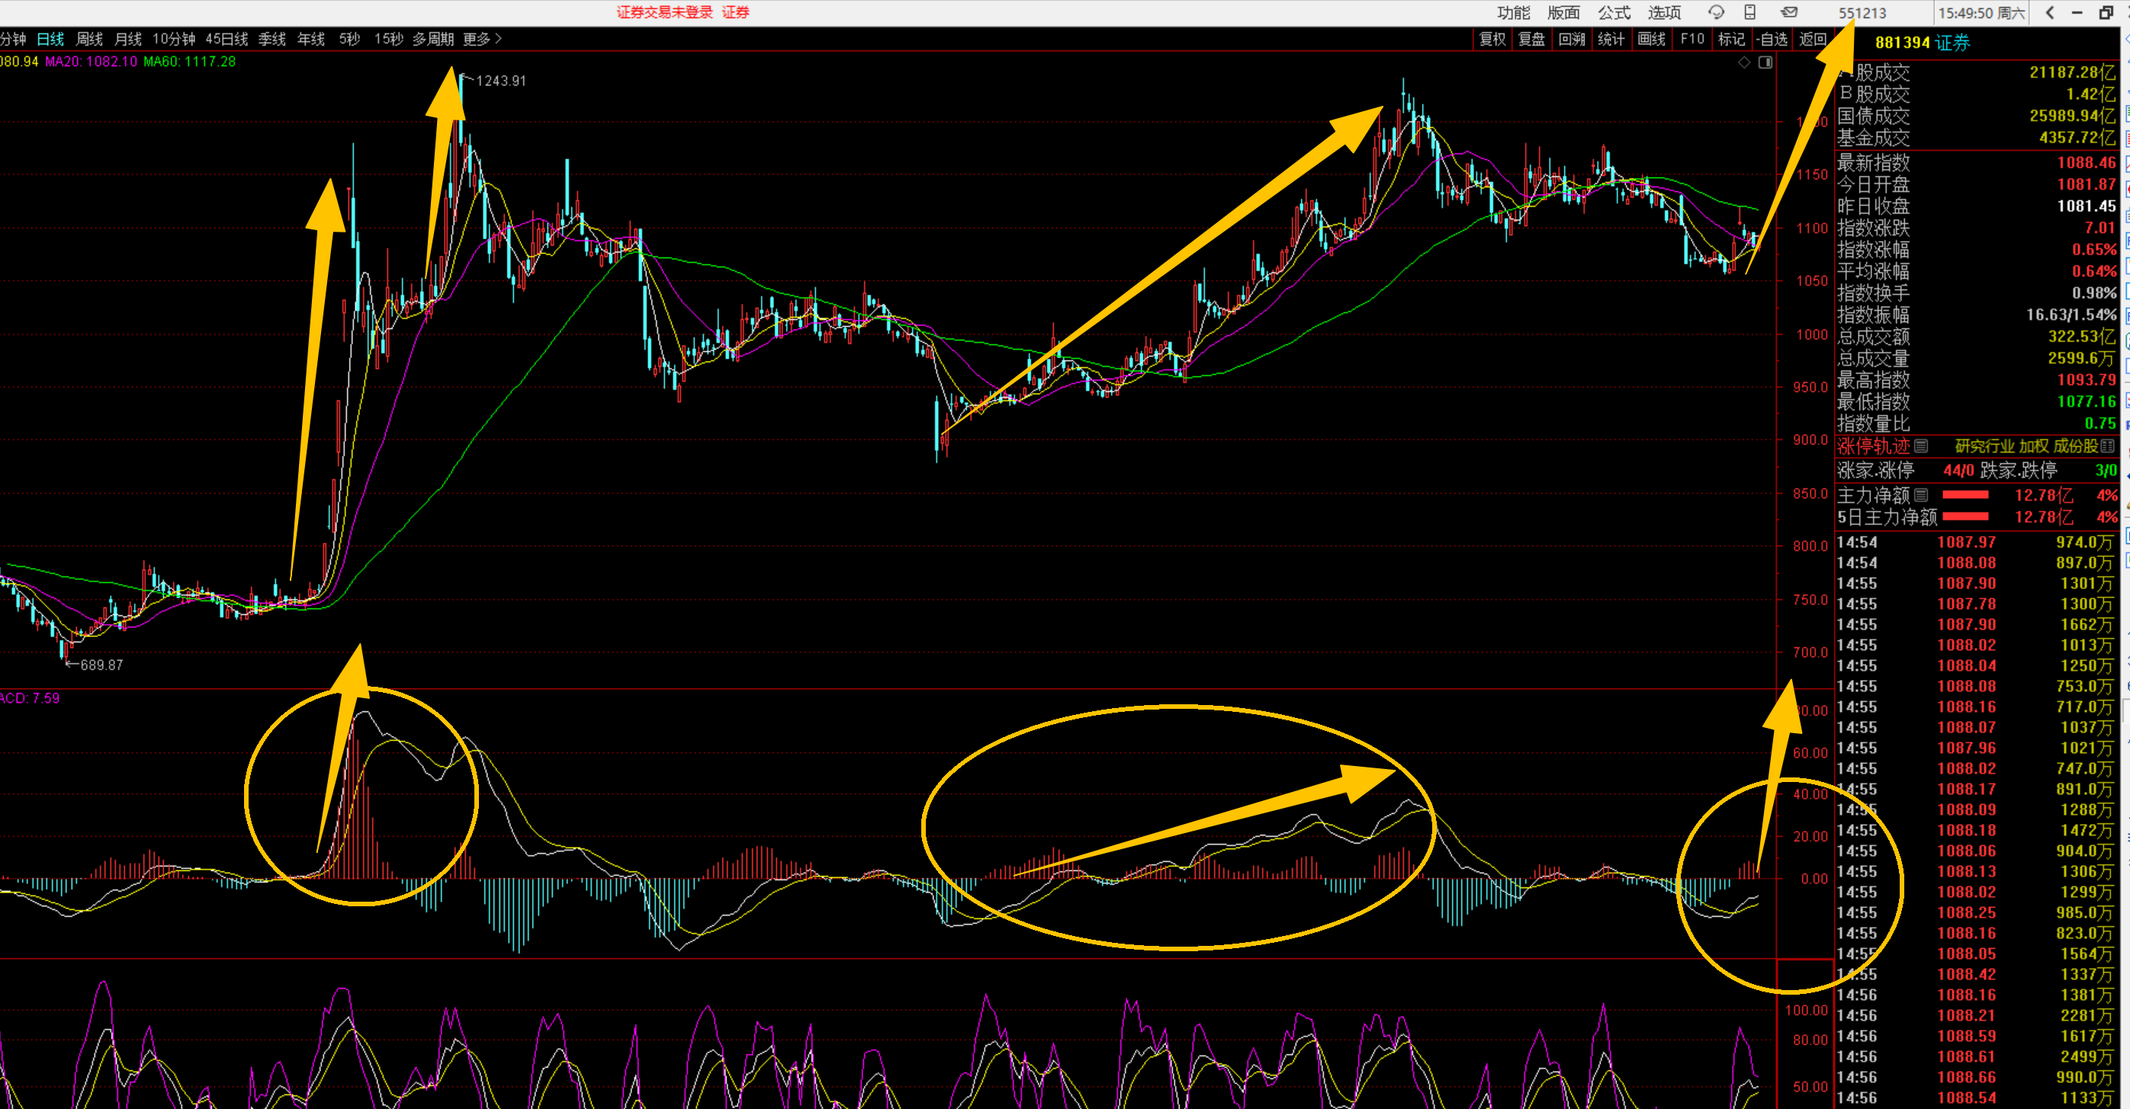This screenshot has height=1109, width=2130.
Task: Click the 主力净额 red bar indicator
Action: click(x=1965, y=495)
